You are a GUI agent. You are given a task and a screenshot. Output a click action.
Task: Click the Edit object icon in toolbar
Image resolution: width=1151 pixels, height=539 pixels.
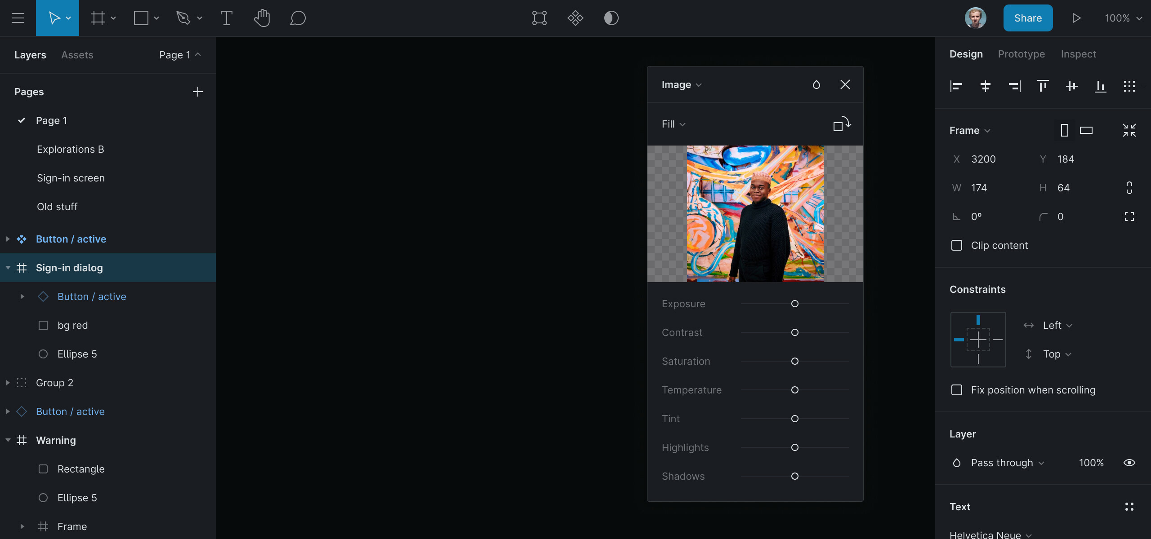tap(540, 18)
